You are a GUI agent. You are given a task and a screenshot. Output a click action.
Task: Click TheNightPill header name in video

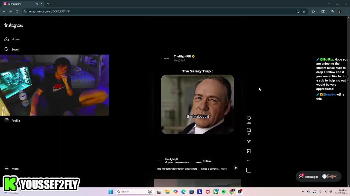(182, 56)
